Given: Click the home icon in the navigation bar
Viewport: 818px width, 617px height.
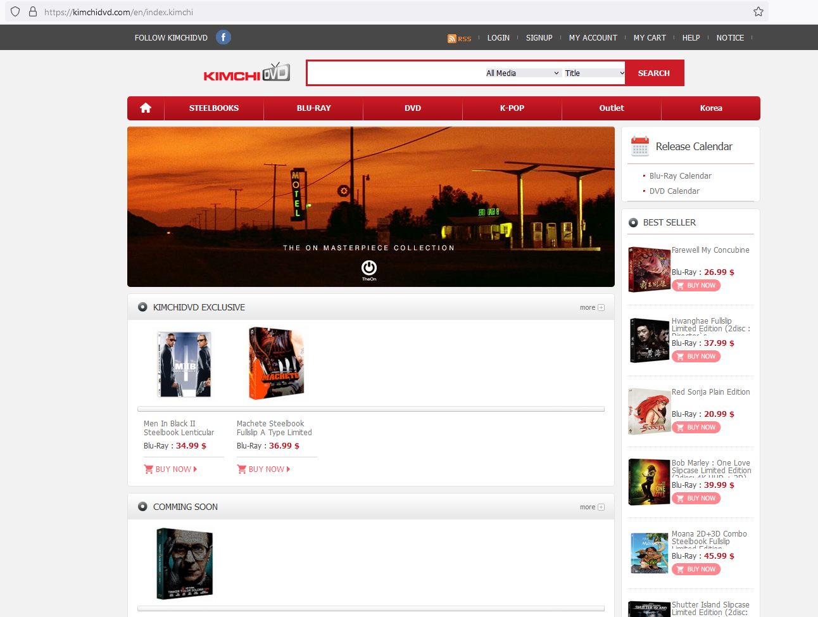Looking at the screenshot, I should pos(146,108).
